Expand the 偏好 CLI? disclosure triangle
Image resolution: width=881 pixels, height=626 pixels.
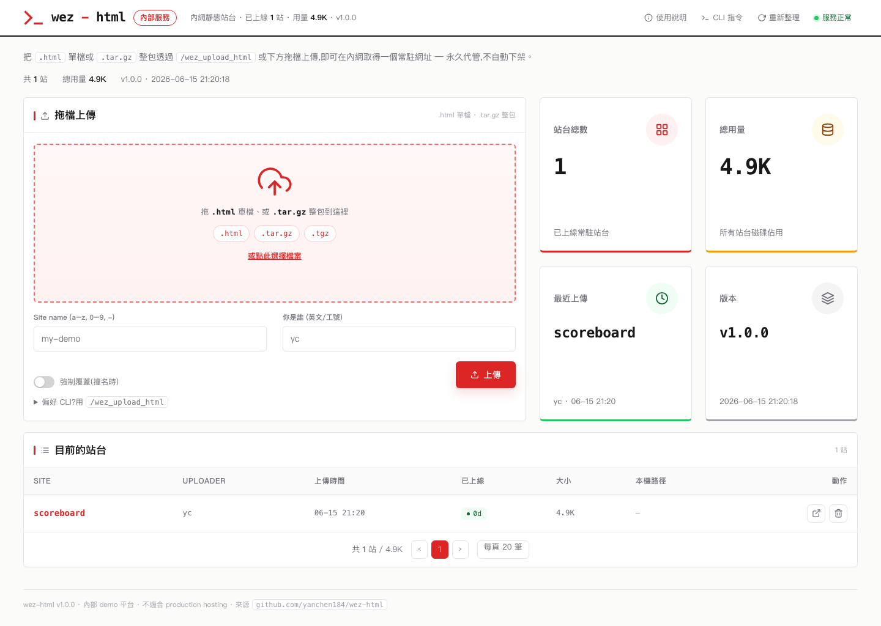point(36,402)
